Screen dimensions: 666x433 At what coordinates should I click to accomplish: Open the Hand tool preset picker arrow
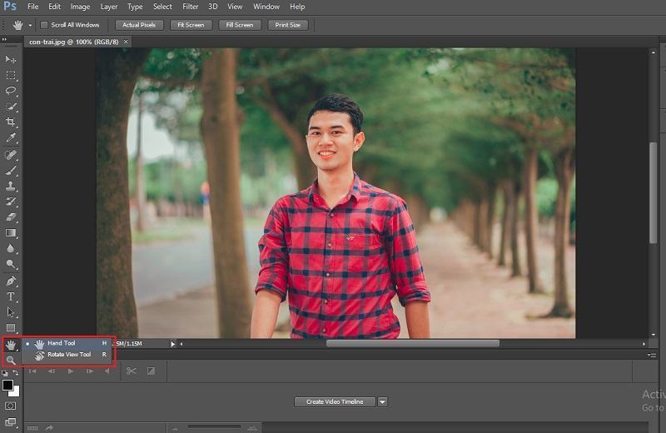tap(30, 26)
